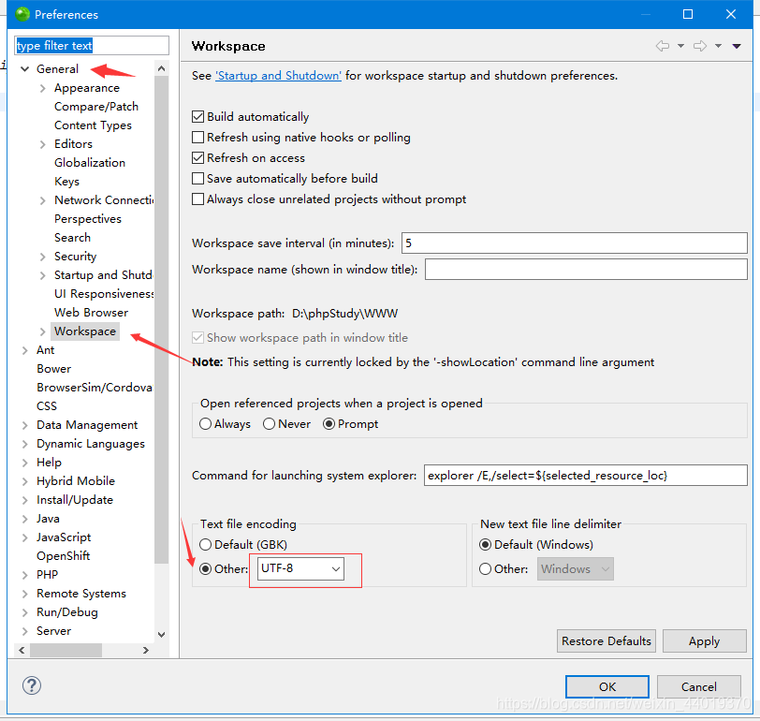Viewport: 760px width, 721px height.
Task: Expand the Editors tree node
Action: click(x=43, y=144)
